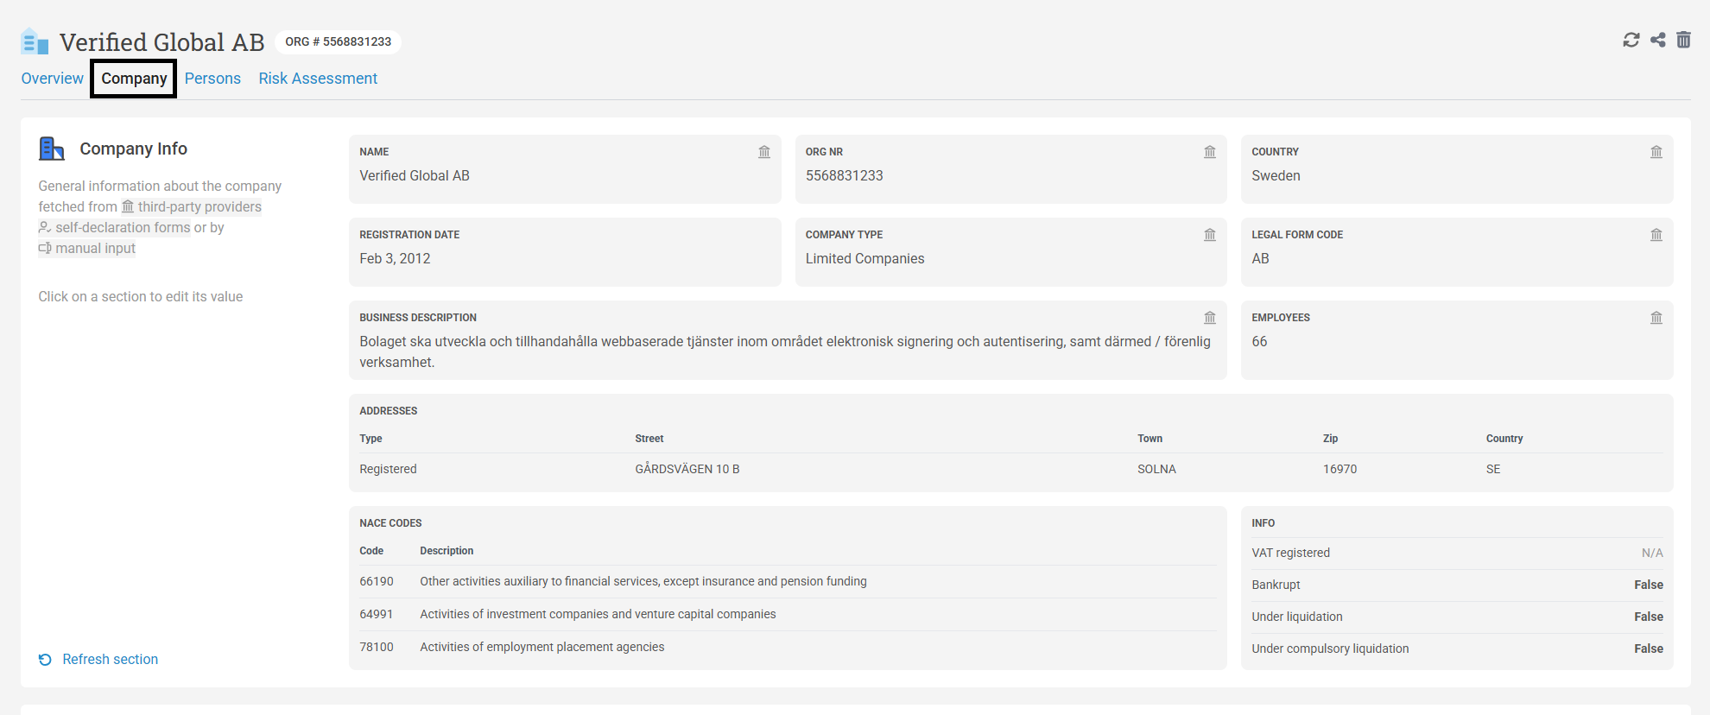This screenshot has height=715, width=1710.
Task: Click the Refresh section link
Action: point(111,660)
